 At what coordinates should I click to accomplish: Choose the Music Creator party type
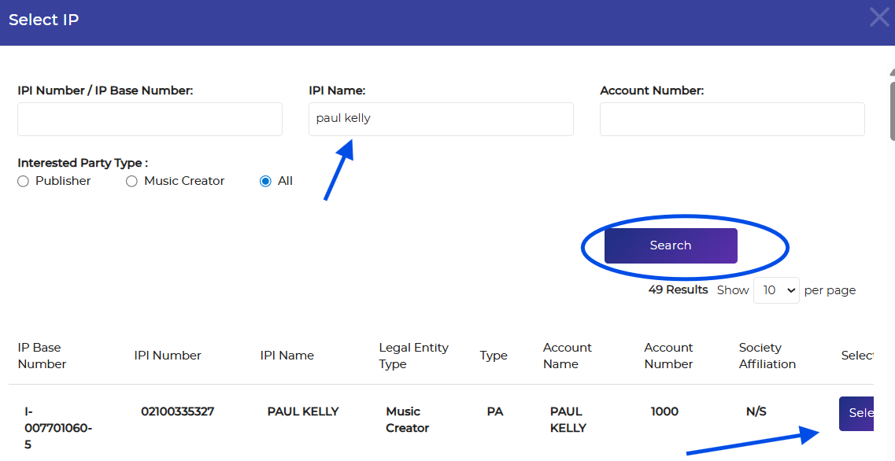pyautogui.click(x=132, y=181)
